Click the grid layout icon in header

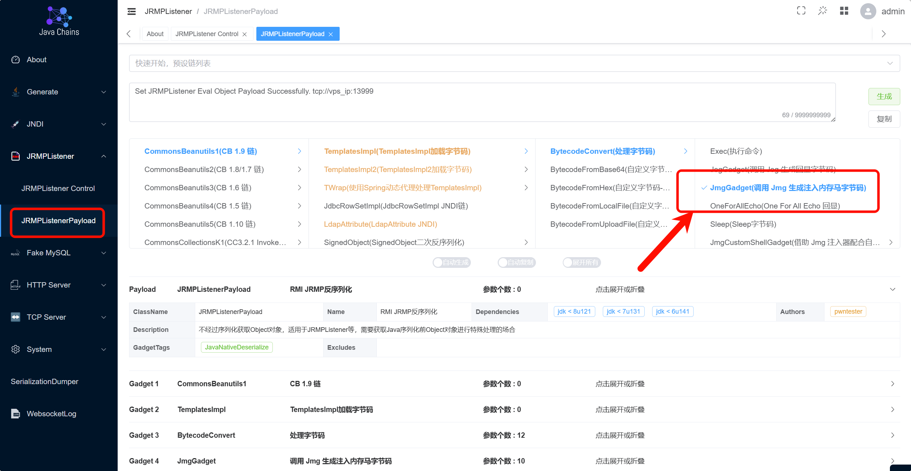point(844,11)
